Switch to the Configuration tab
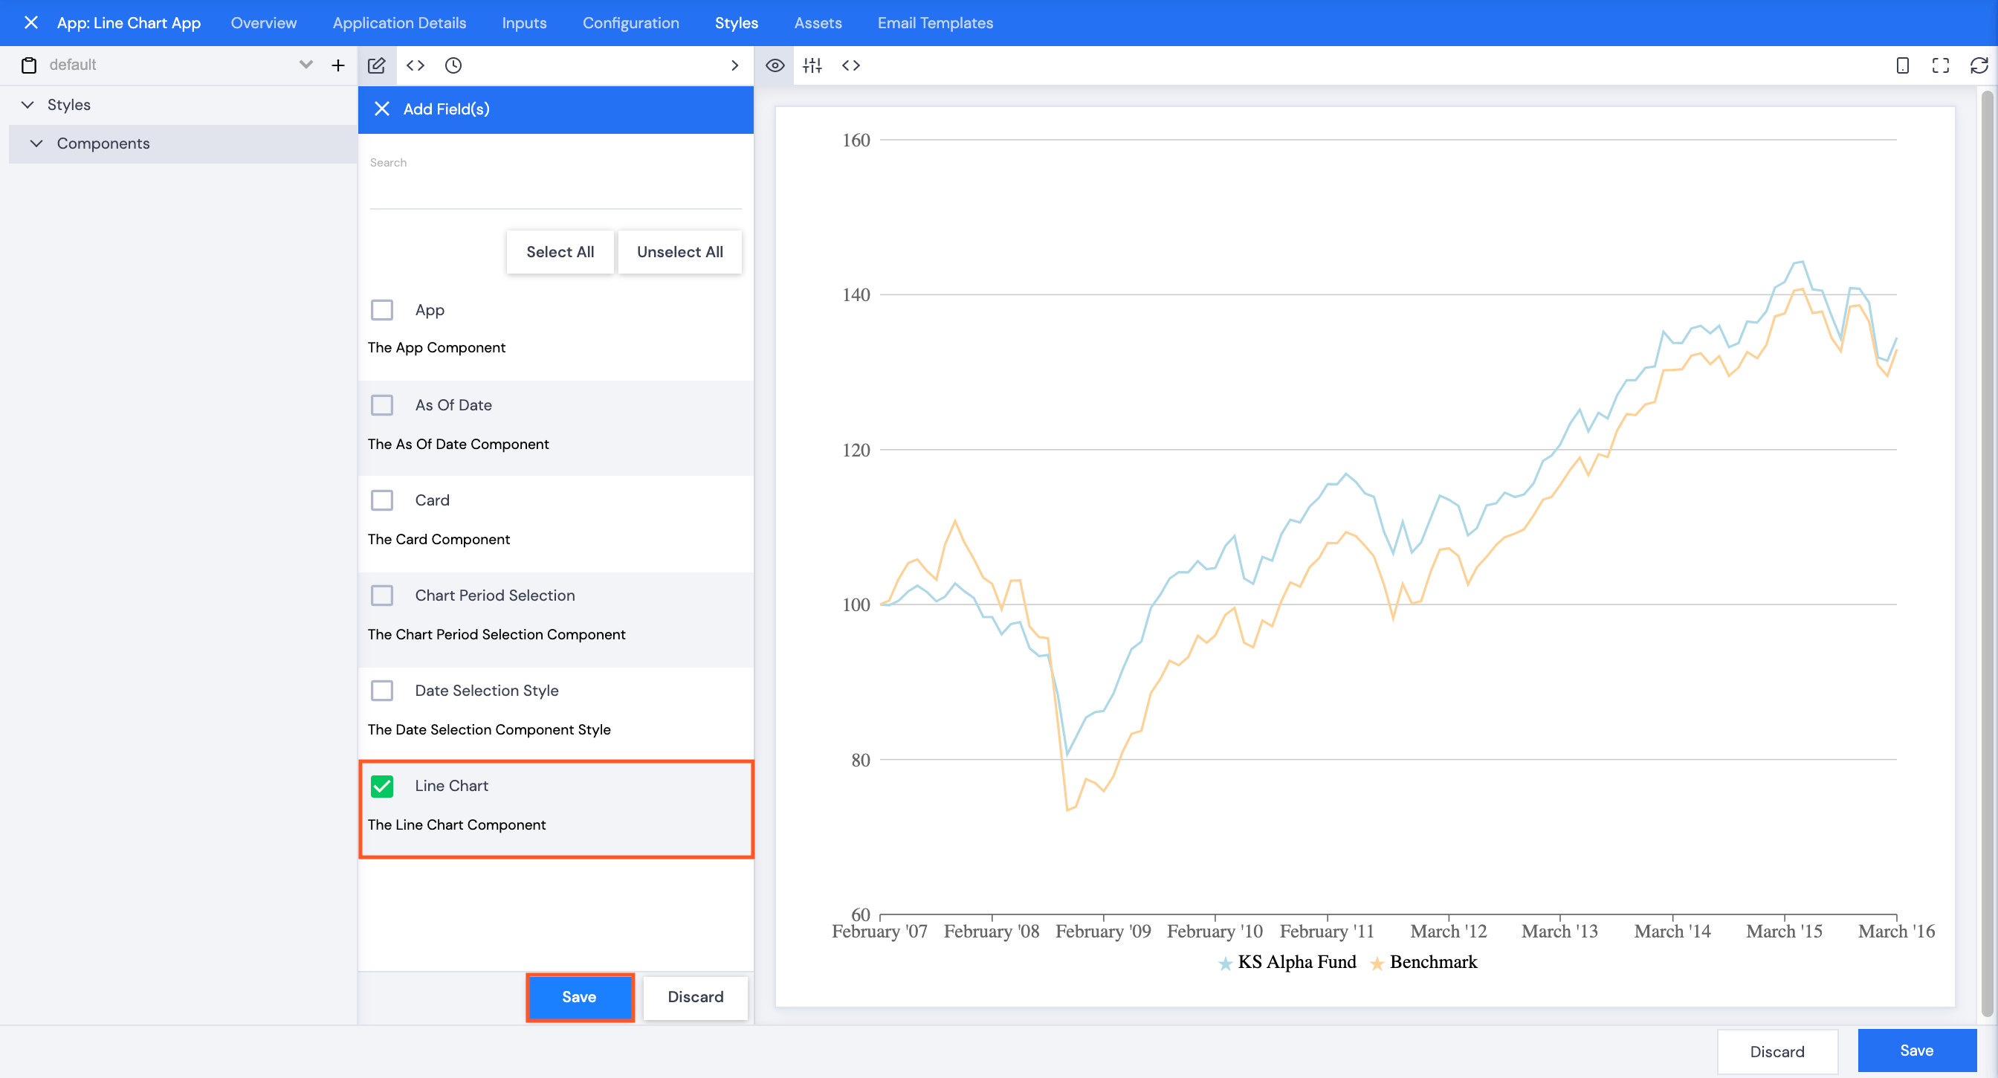1998x1078 pixels. (630, 22)
